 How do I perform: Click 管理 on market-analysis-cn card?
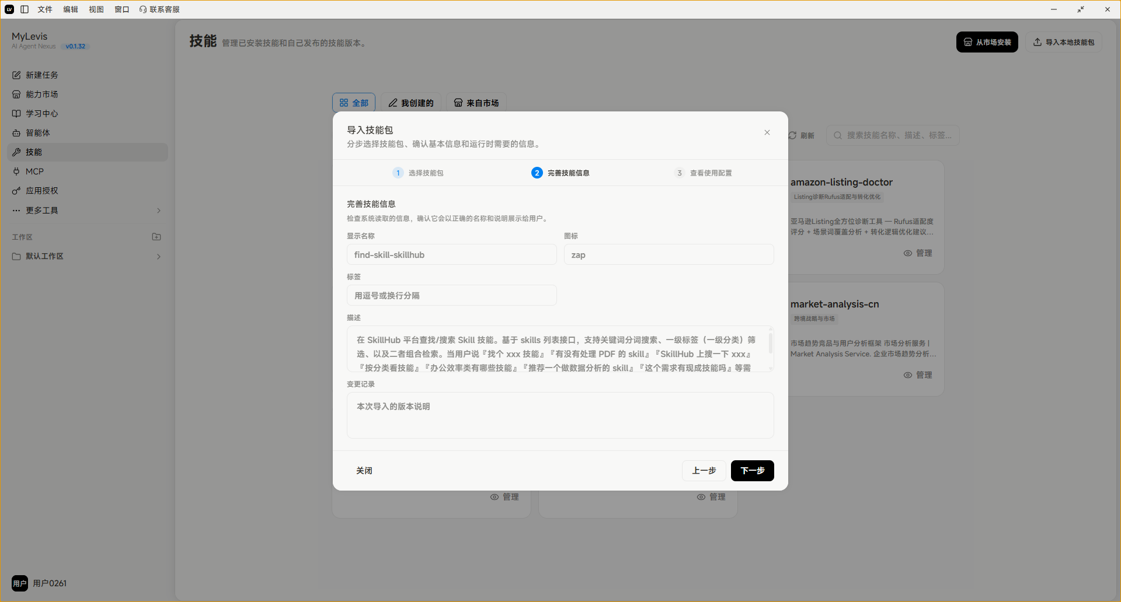pos(918,375)
